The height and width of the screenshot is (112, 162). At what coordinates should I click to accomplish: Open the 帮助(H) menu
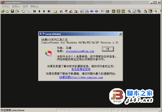(x=34, y=6)
